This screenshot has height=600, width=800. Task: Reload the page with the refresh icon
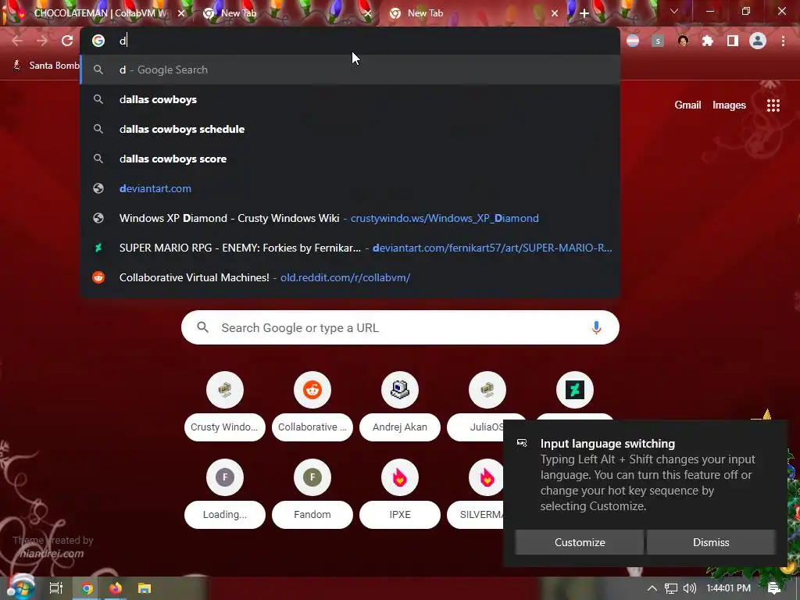tap(67, 41)
